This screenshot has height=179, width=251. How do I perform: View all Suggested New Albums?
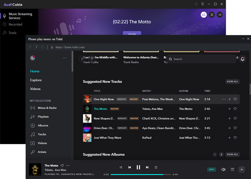click(232, 155)
